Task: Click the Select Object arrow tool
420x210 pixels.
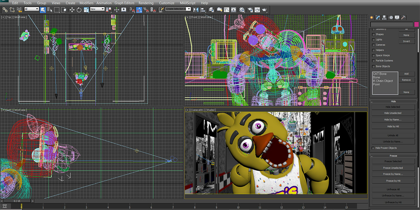Action: coord(42,10)
